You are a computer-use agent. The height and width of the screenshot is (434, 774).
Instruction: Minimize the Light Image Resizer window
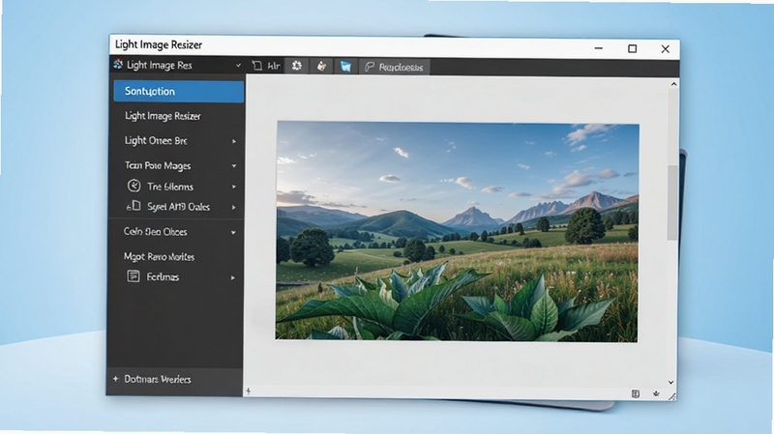click(598, 47)
